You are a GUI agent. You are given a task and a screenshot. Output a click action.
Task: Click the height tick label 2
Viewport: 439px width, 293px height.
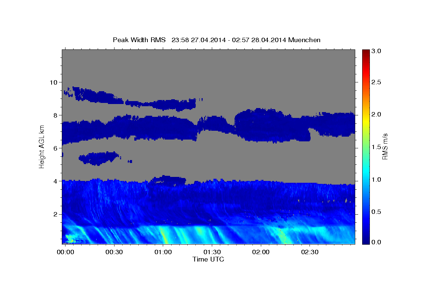click(x=56, y=214)
